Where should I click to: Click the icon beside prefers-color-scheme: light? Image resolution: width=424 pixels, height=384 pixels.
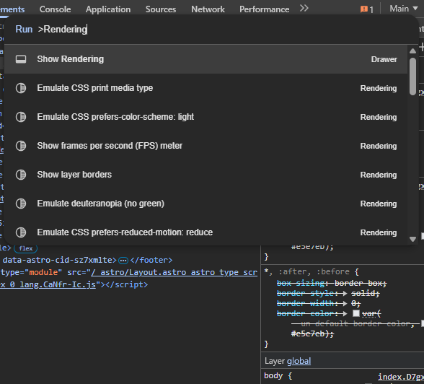21,117
